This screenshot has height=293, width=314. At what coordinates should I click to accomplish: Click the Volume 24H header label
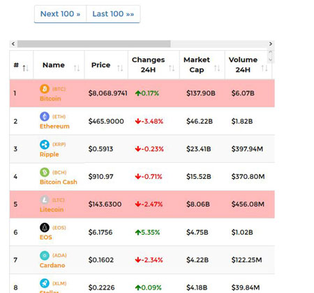(x=243, y=65)
